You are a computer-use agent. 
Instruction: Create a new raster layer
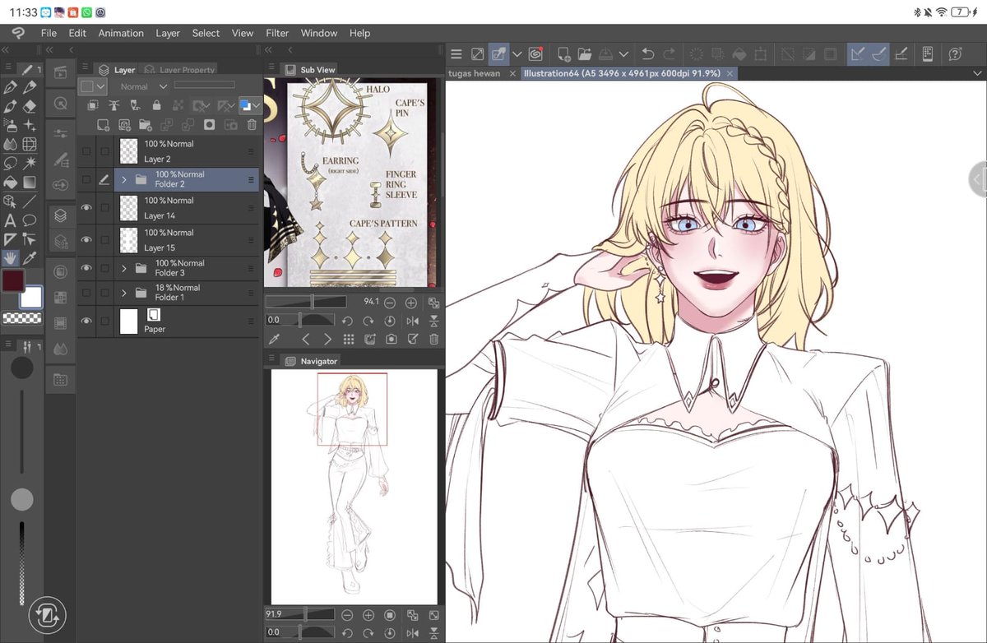click(105, 125)
